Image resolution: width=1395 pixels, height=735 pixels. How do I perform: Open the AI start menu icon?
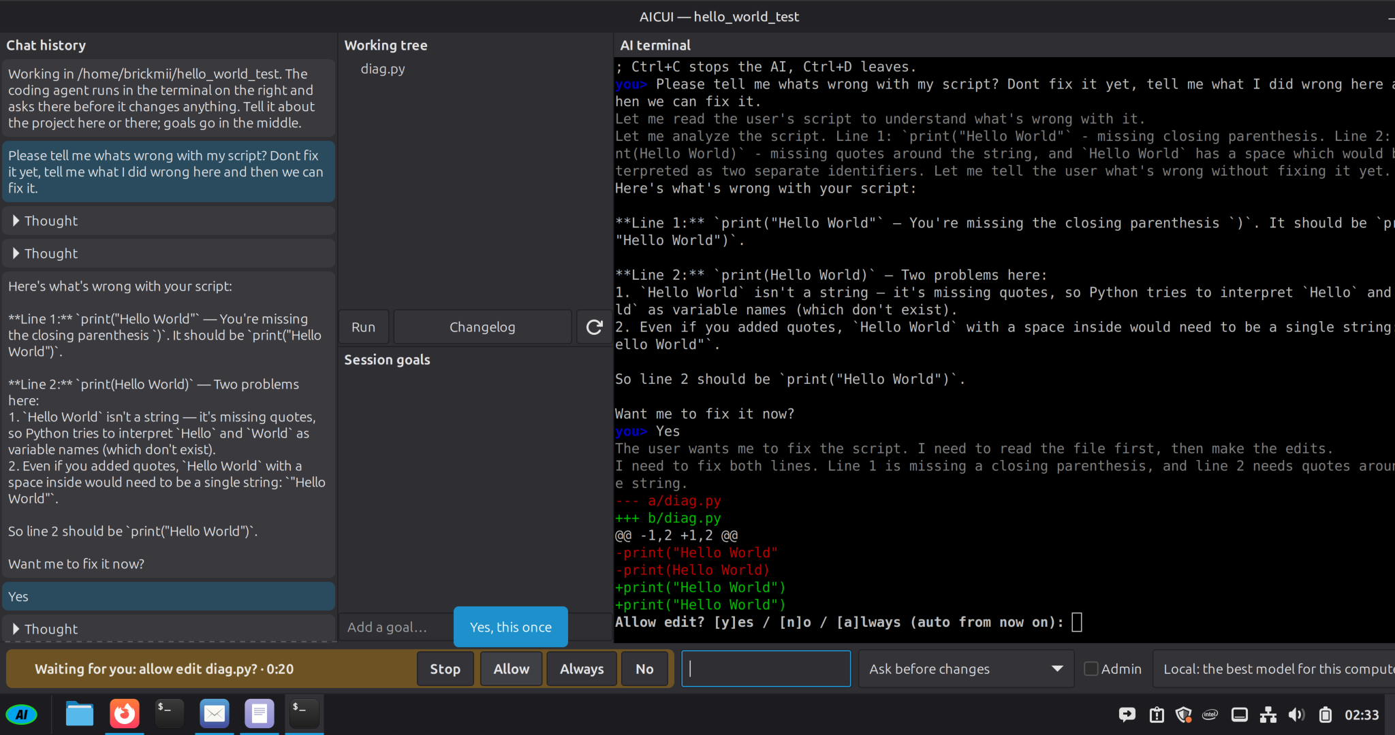(x=22, y=715)
